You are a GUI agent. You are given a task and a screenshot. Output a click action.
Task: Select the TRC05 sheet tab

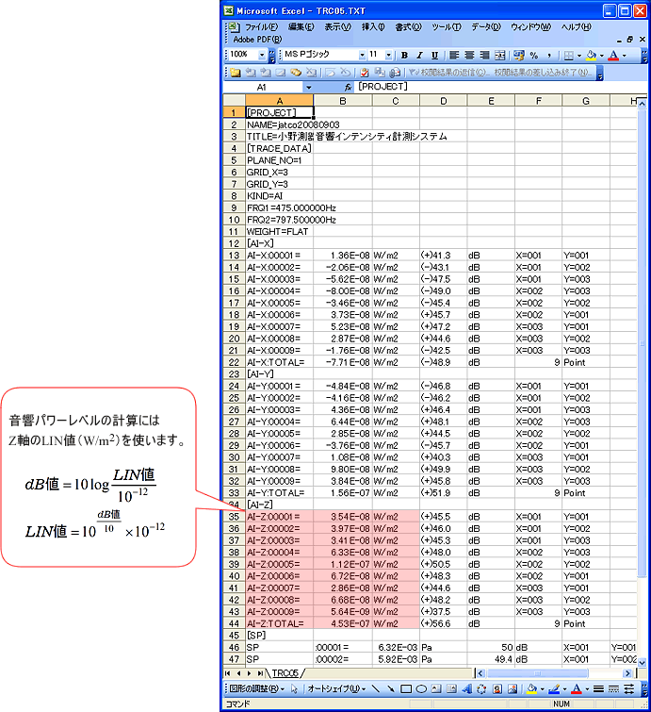(285, 673)
